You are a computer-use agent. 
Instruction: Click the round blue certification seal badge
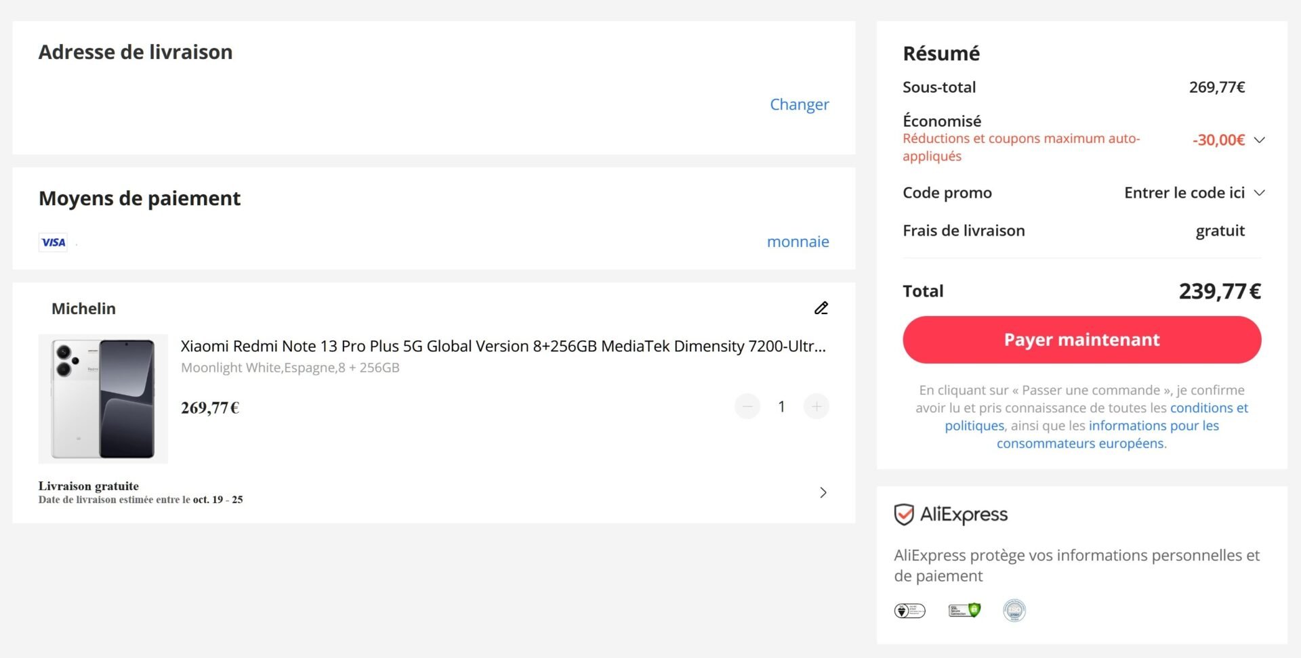(1014, 611)
